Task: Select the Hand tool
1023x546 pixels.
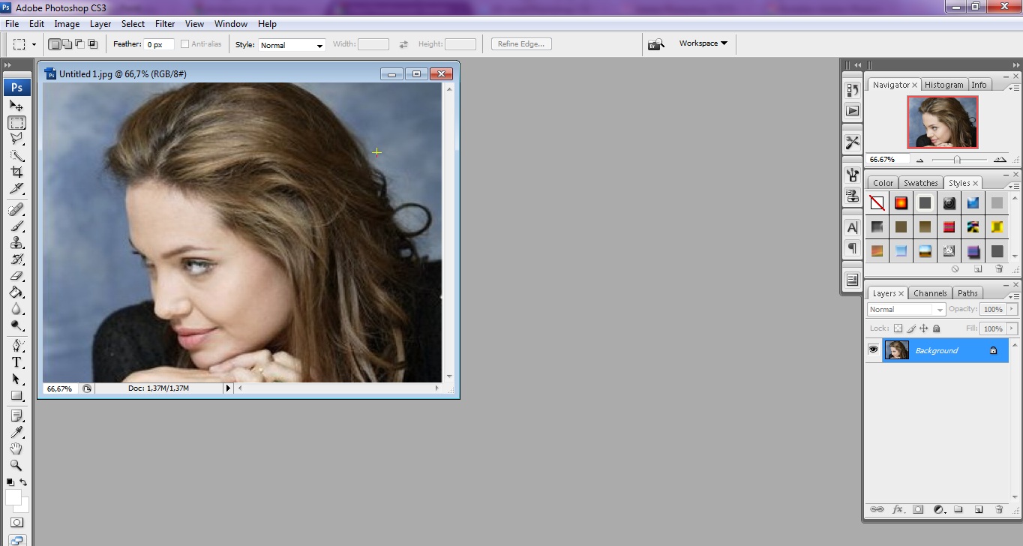Action: pos(16,448)
